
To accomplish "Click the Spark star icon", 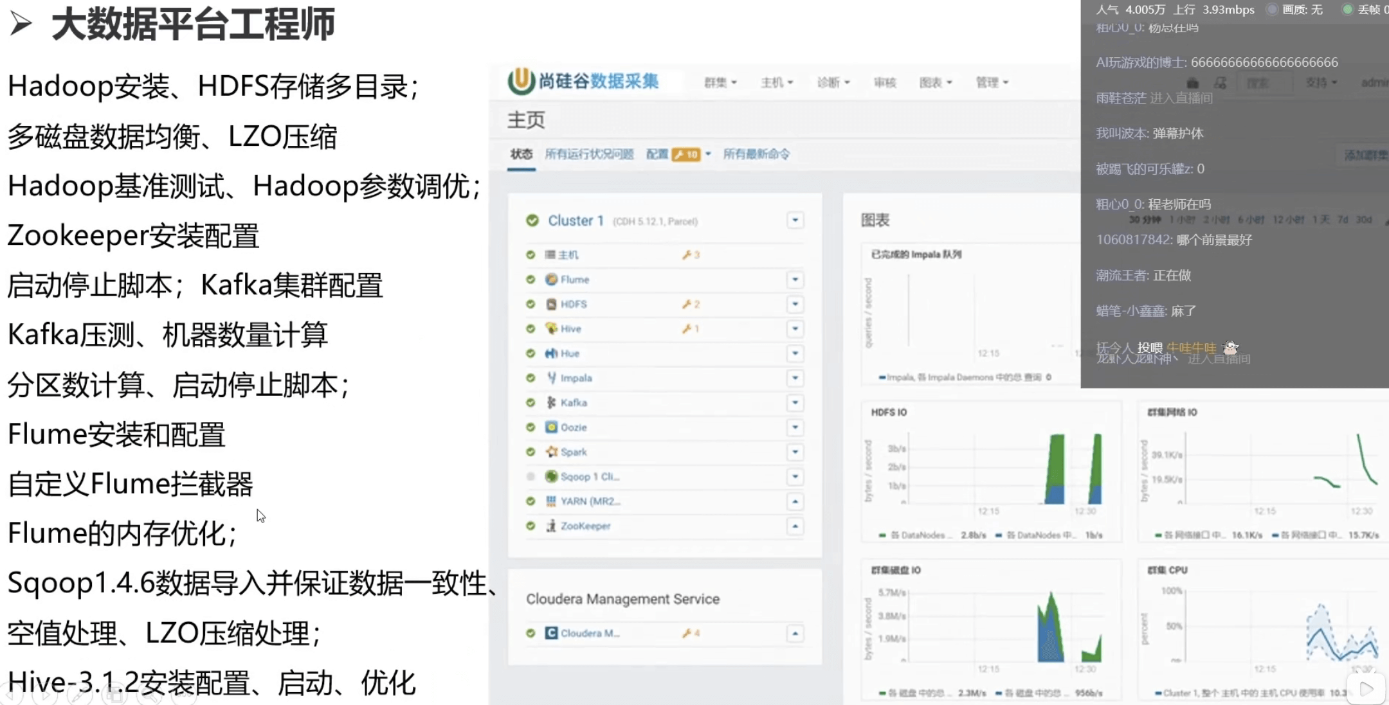I will click(x=551, y=452).
